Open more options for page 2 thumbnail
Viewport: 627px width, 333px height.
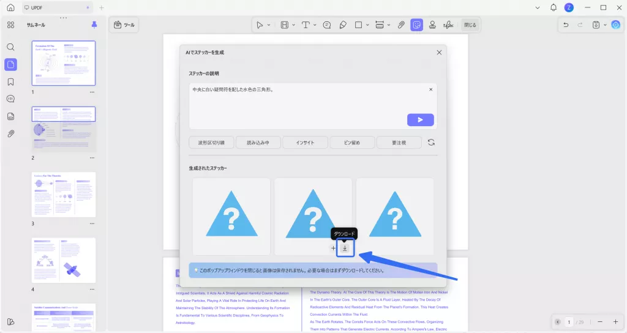(x=92, y=158)
